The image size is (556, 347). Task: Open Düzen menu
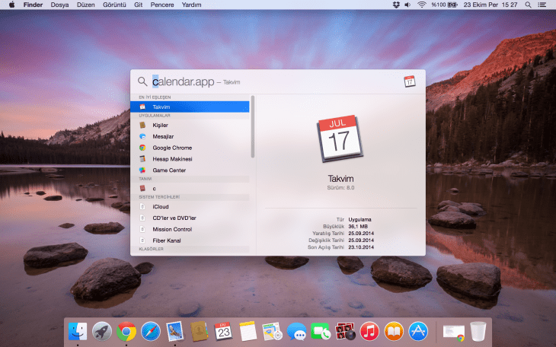coord(86,5)
